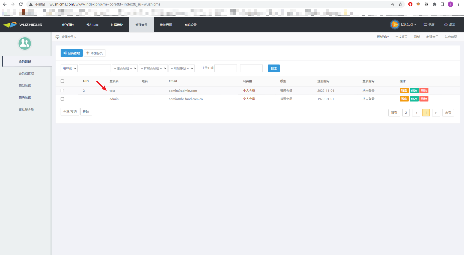Screen dimensions: 464x255
Task: Add a member with the 添加会员 plus button
Action: click(94, 53)
